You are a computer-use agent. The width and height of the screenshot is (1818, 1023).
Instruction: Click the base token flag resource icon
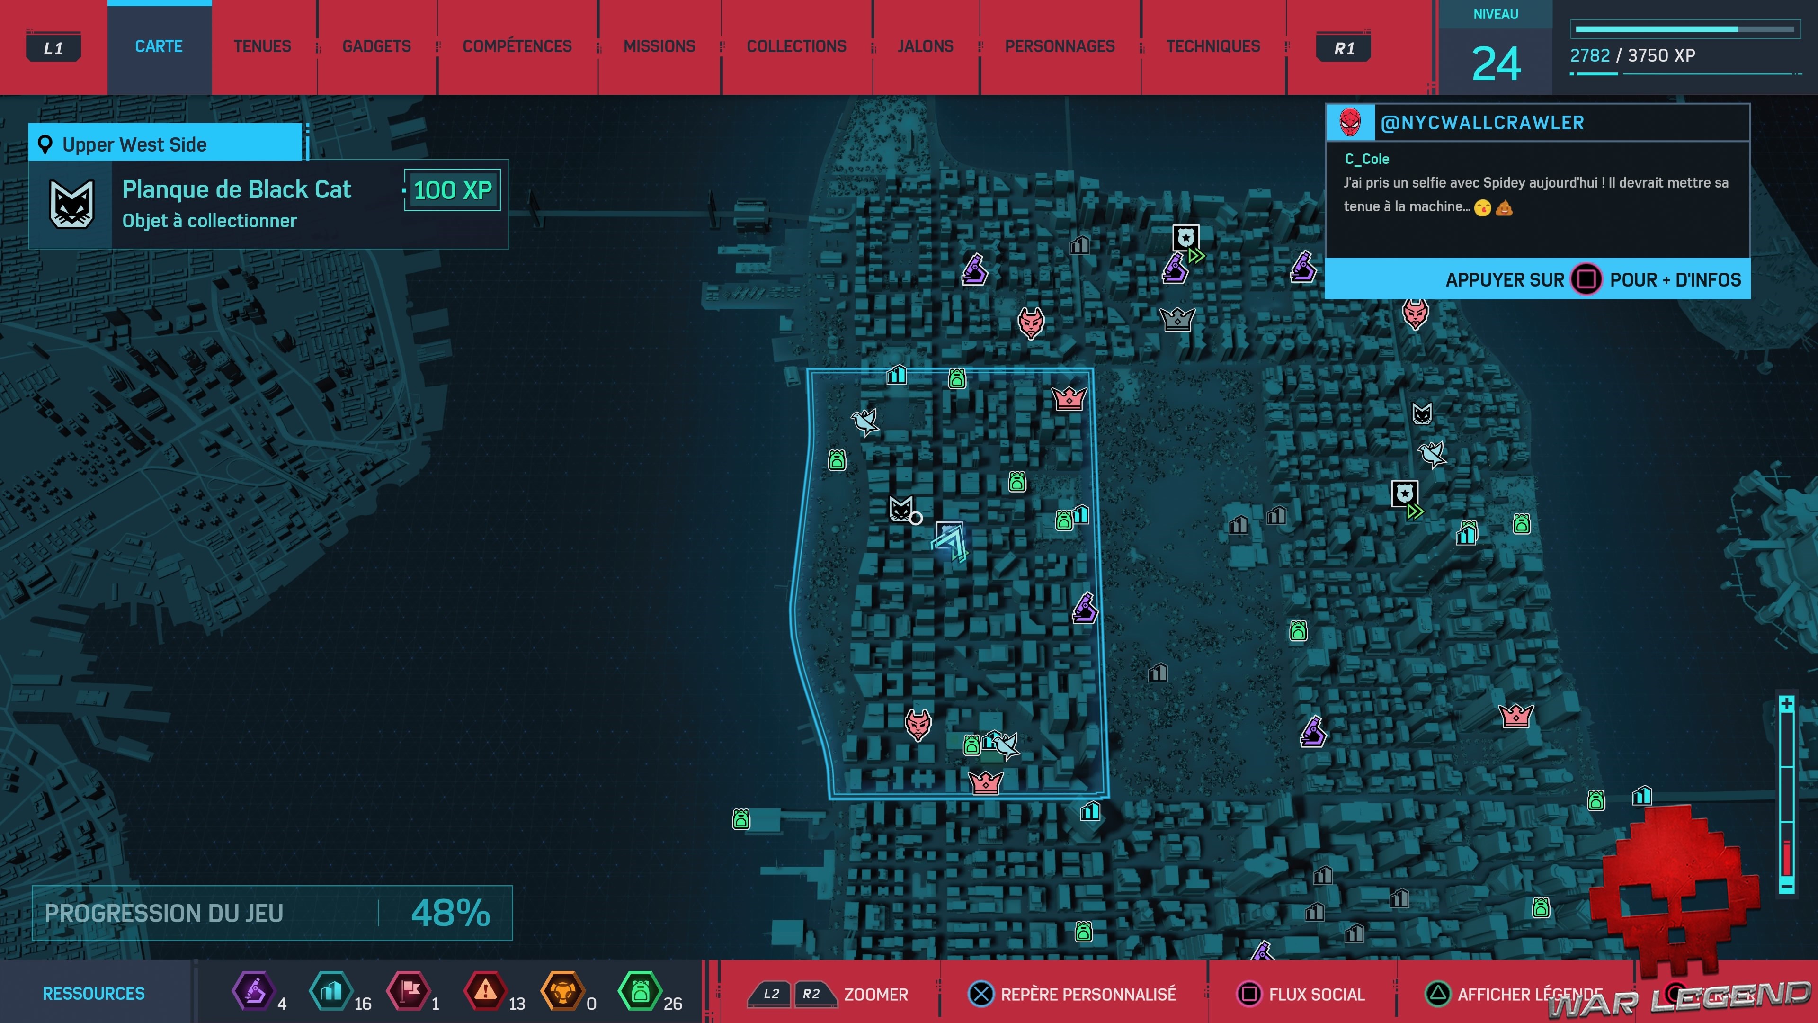coord(409,991)
